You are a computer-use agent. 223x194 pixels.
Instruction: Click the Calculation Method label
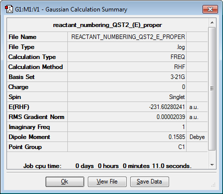(35, 67)
